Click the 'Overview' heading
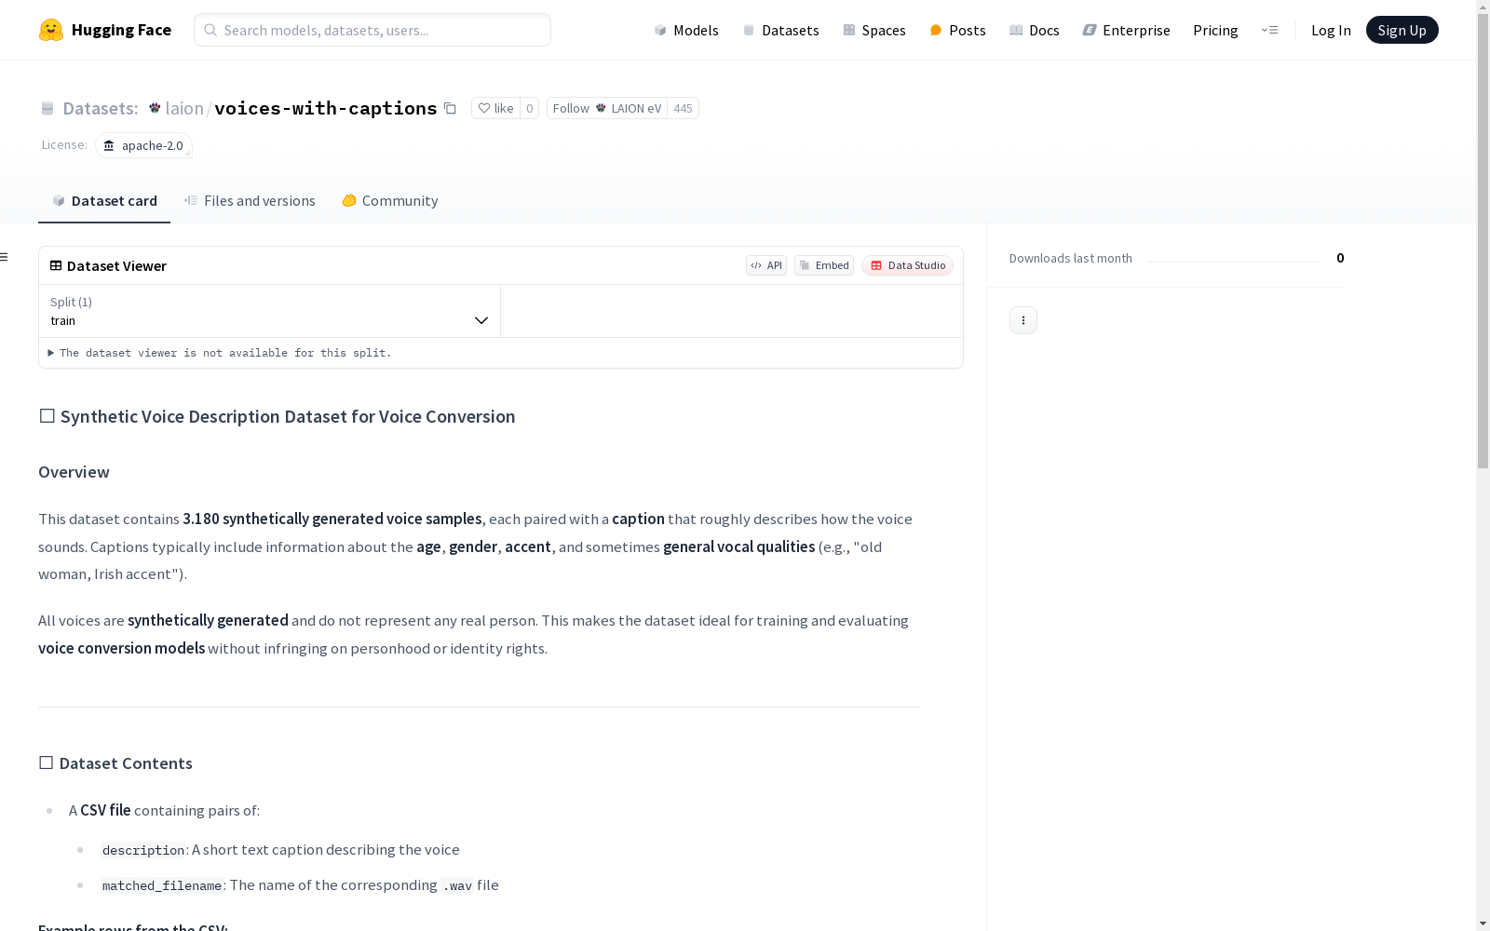This screenshot has height=931, width=1490. click(x=74, y=472)
